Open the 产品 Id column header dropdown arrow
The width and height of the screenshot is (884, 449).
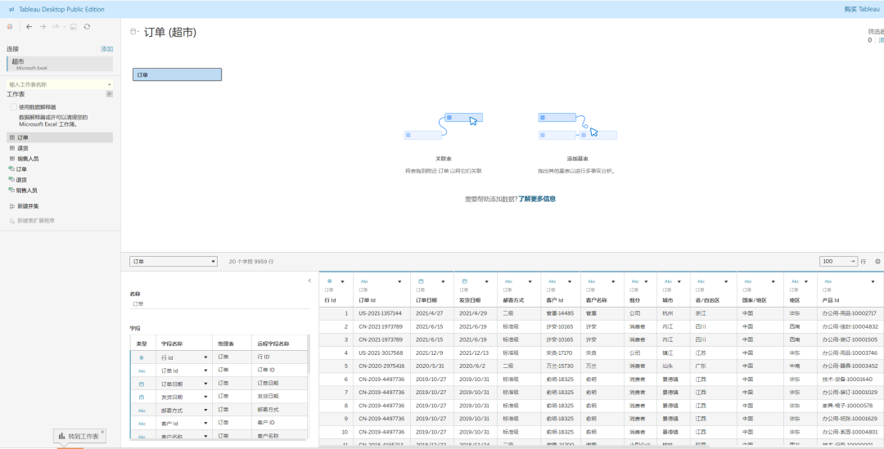(x=873, y=281)
